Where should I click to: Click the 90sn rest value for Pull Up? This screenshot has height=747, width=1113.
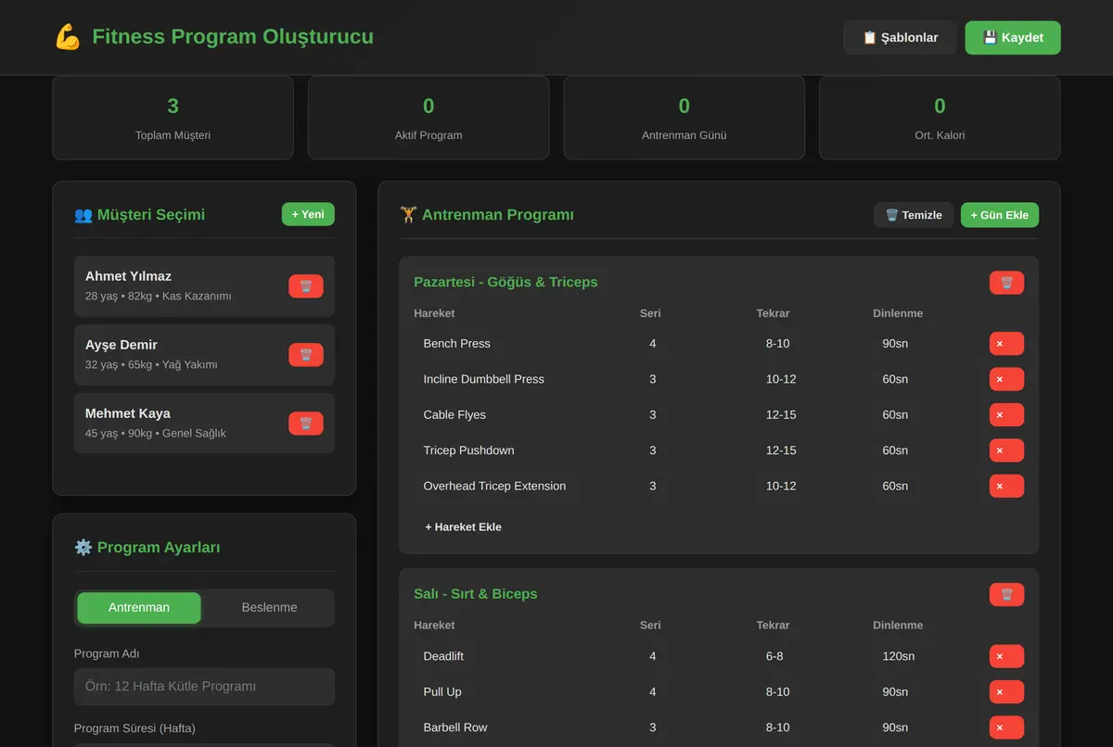895,692
